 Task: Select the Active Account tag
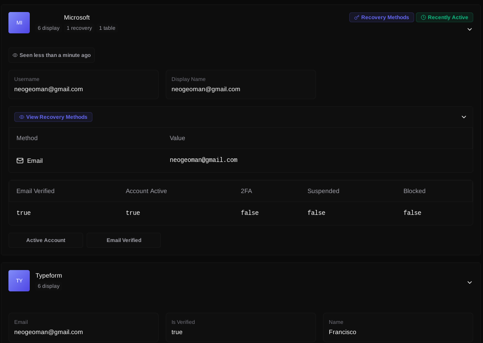pyautogui.click(x=46, y=240)
